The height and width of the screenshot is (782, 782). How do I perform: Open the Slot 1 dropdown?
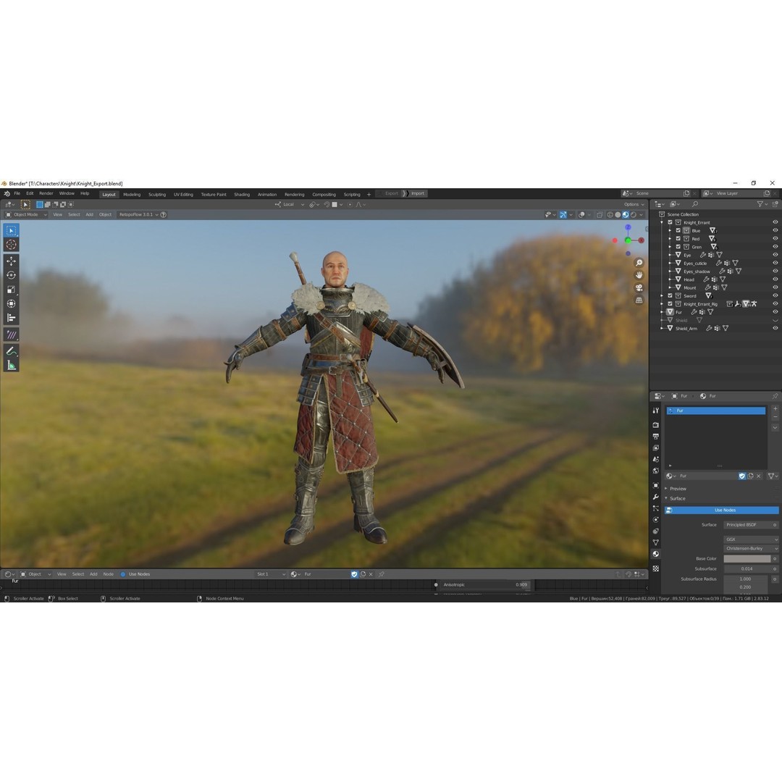(271, 574)
